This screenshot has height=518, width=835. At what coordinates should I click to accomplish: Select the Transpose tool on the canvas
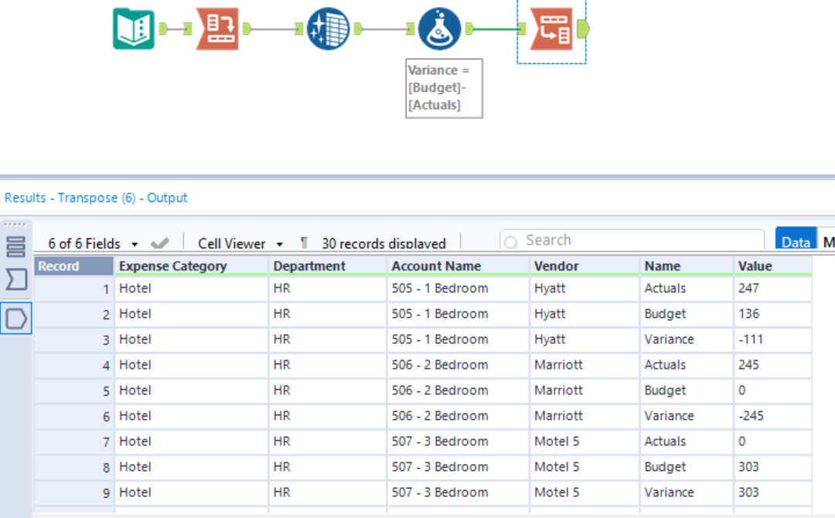551,27
